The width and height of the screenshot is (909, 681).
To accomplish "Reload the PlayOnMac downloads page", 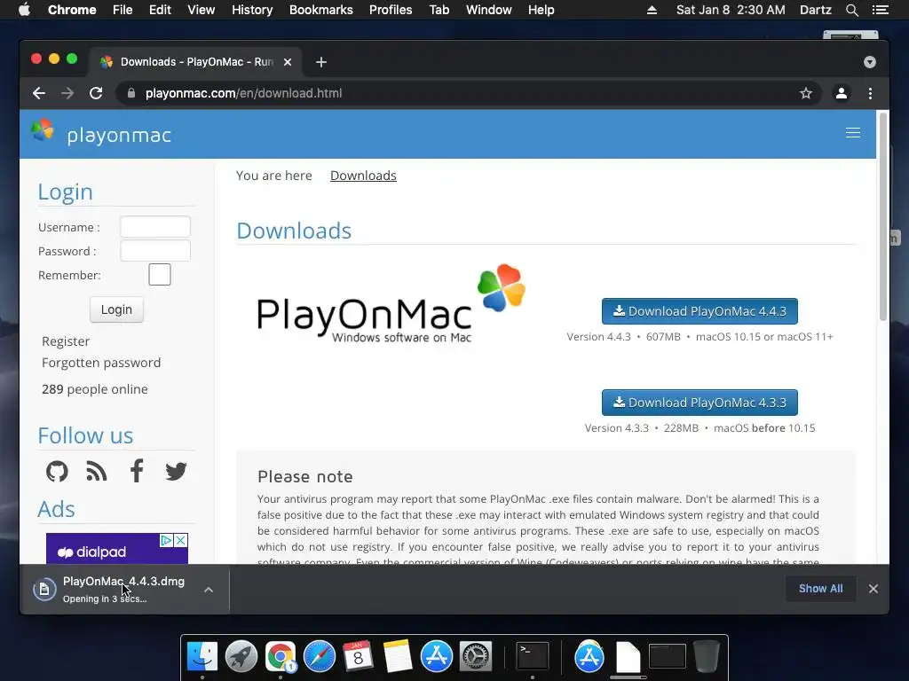I will click(x=96, y=93).
